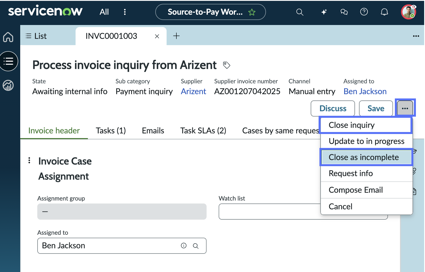Click the Manual entry channel value

pyautogui.click(x=312, y=91)
